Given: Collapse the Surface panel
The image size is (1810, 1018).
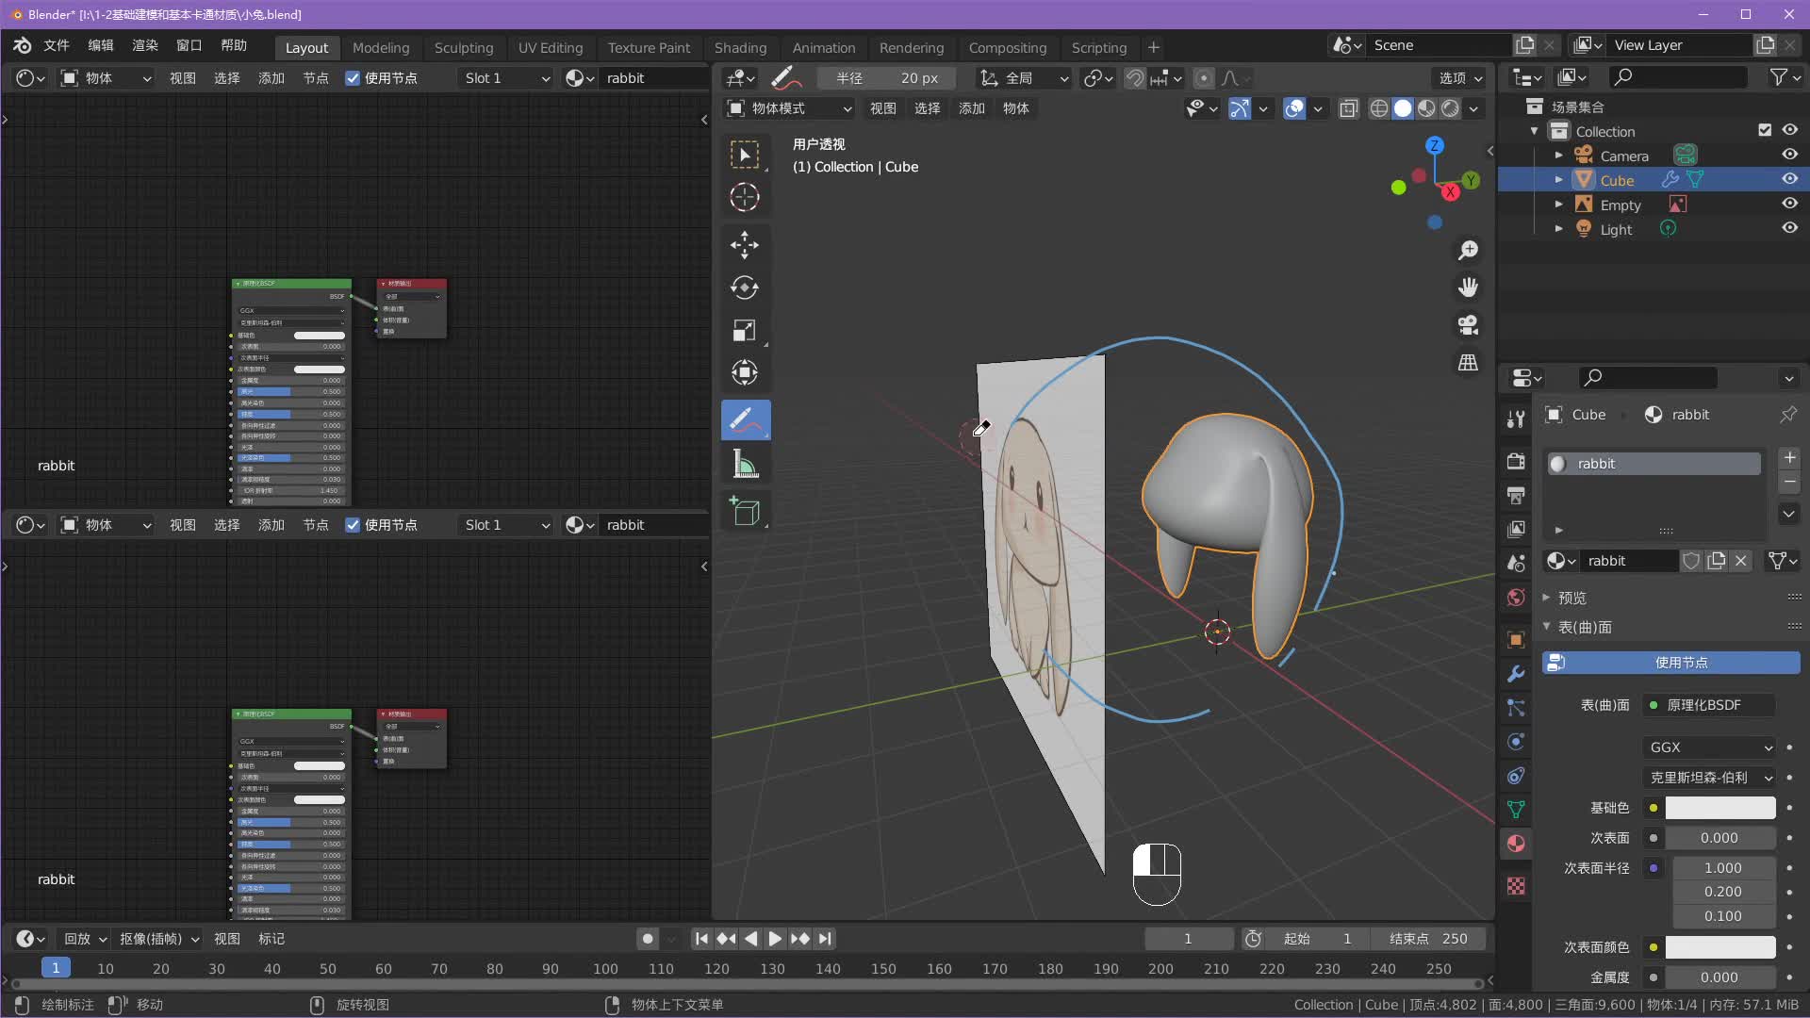Looking at the screenshot, I should (x=1546, y=627).
